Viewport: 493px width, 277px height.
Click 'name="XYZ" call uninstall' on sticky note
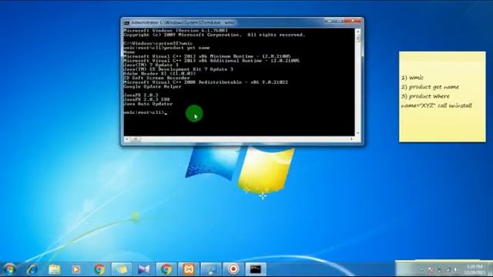tap(437, 105)
